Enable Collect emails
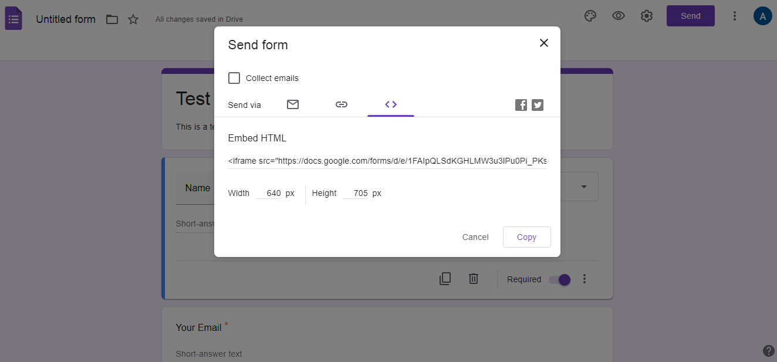 [x=234, y=77]
